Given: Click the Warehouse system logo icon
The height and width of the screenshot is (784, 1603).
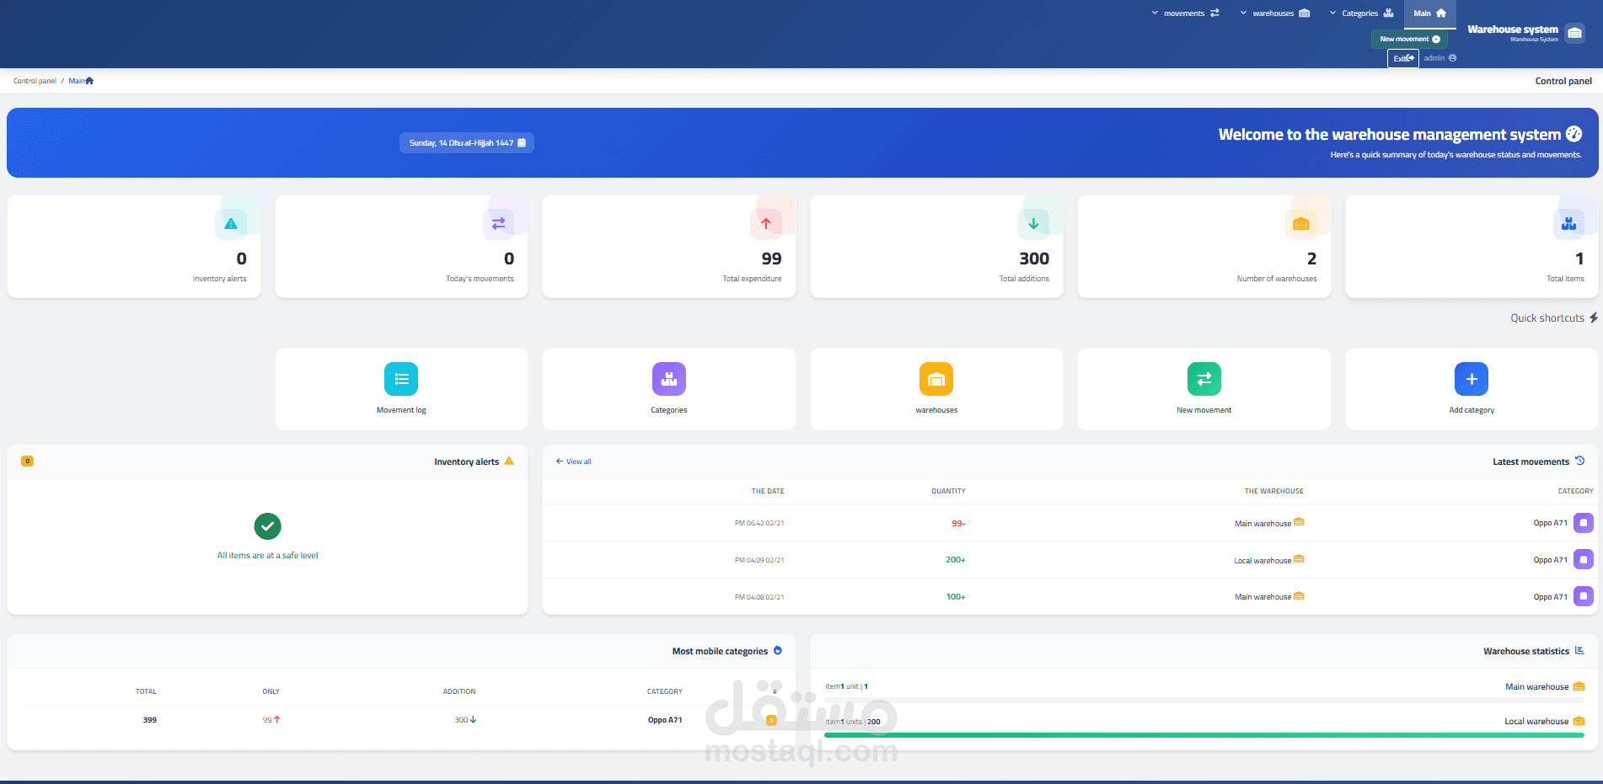Looking at the screenshot, I should 1574,33.
